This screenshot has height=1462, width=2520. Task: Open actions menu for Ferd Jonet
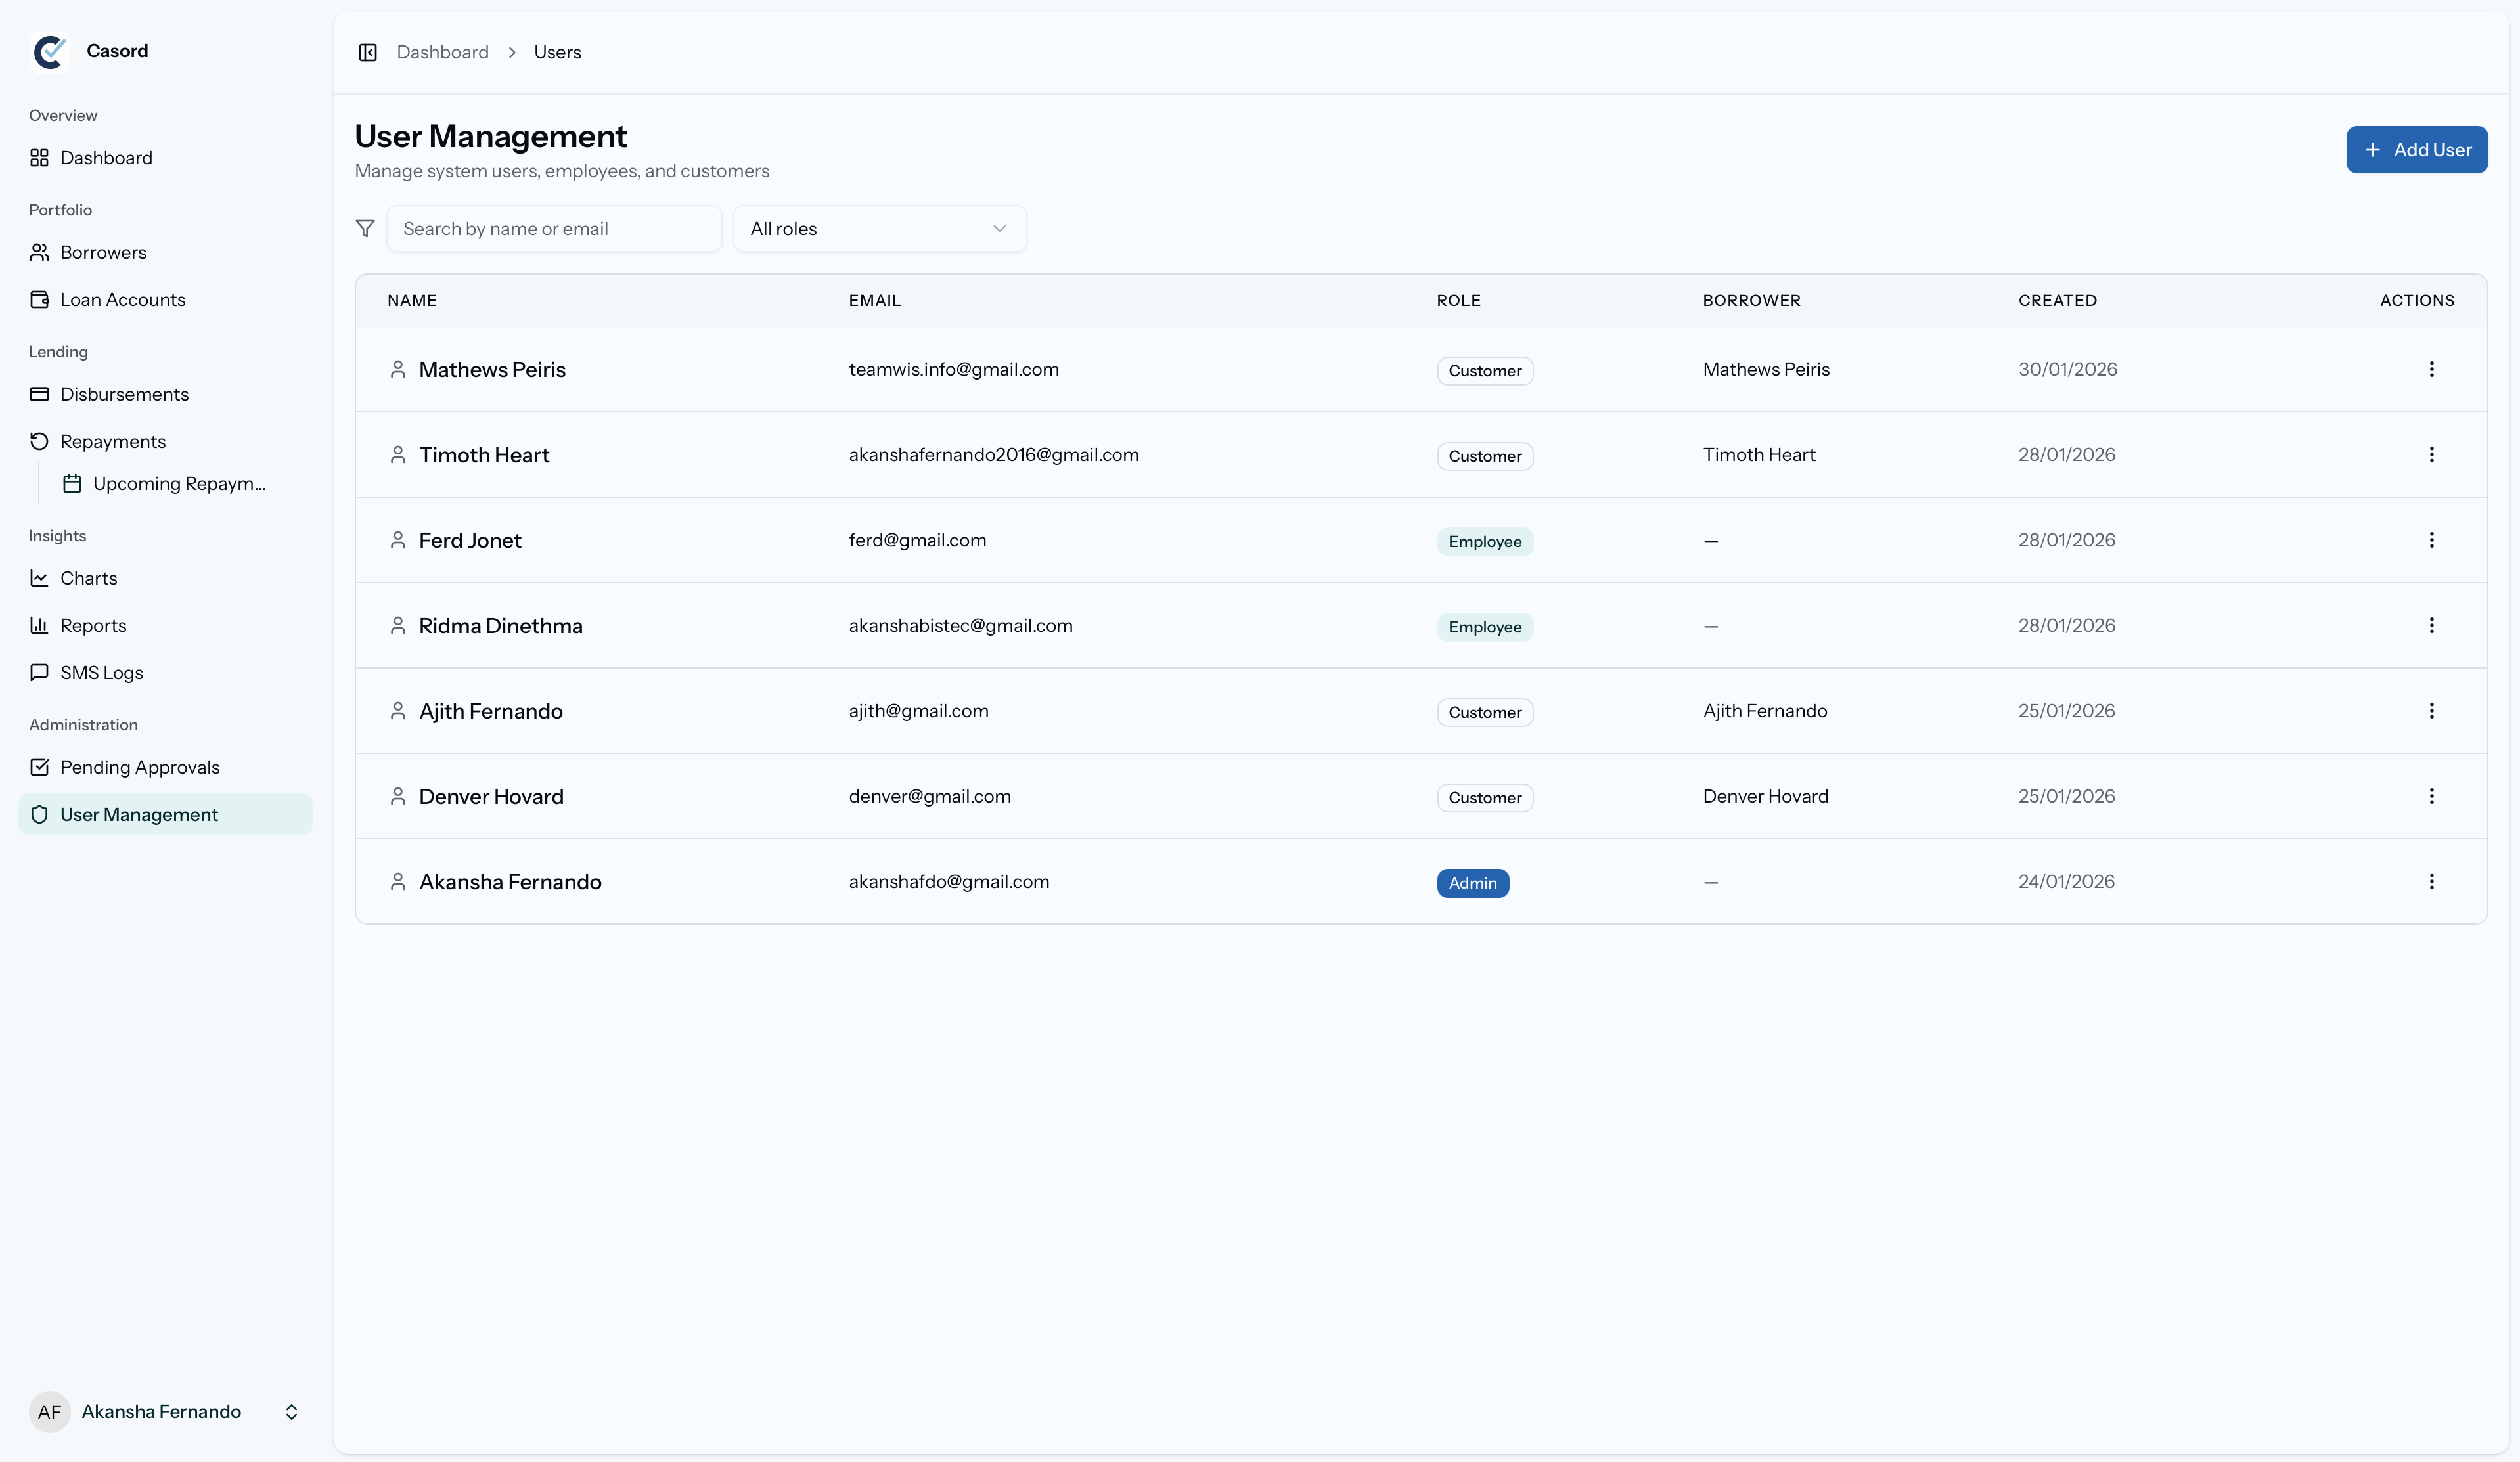tap(2431, 540)
